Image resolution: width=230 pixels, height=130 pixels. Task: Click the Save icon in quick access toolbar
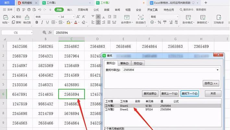tap(18, 10)
